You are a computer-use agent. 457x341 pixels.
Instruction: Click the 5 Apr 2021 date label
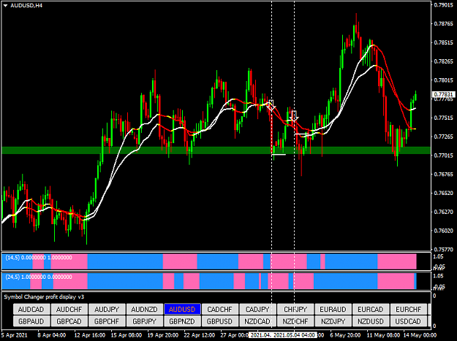[x=15, y=335]
